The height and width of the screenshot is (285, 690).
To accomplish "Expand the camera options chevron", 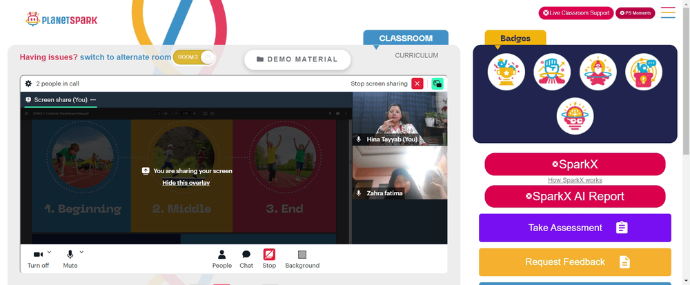I will coord(49,252).
